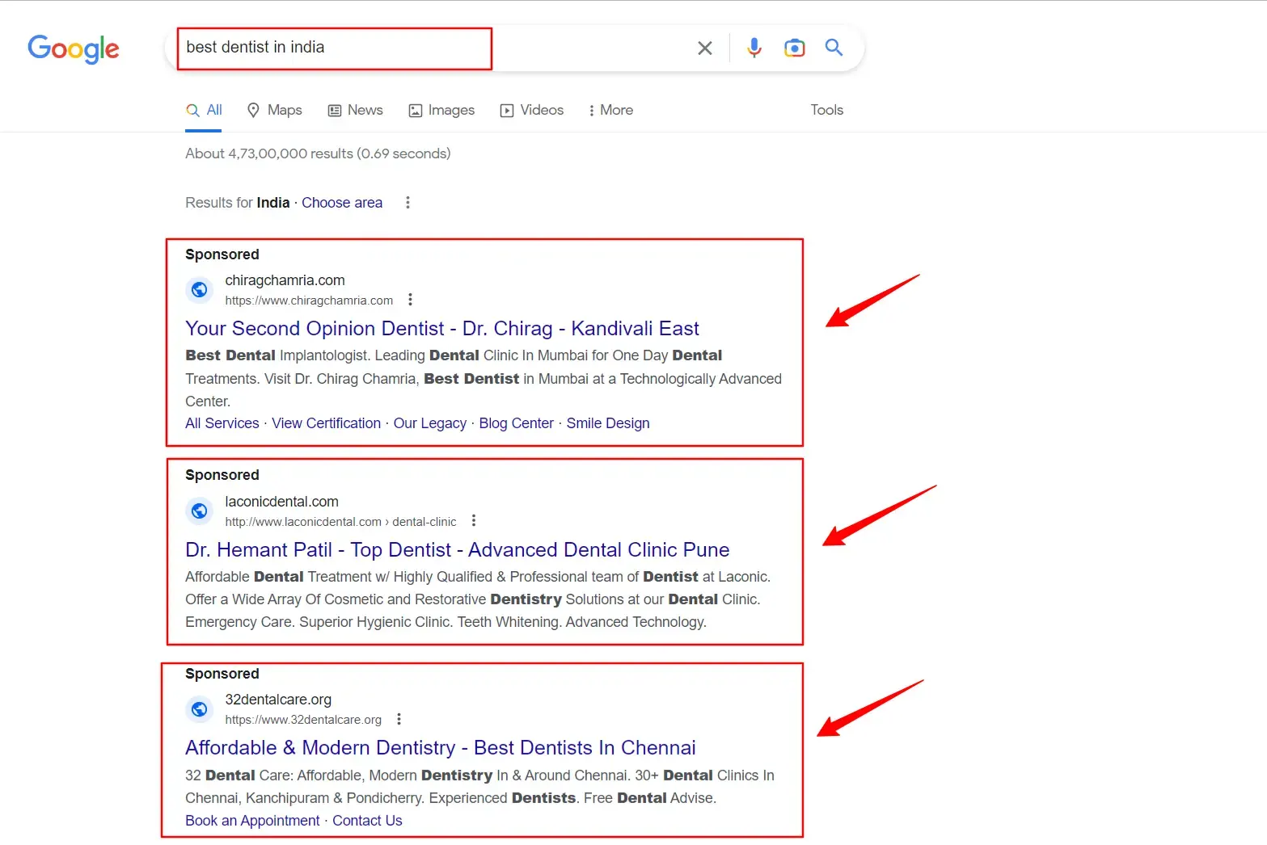Image resolution: width=1267 pixels, height=845 pixels.
Task: Start voice search with microphone icon
Action: point(754,48)
